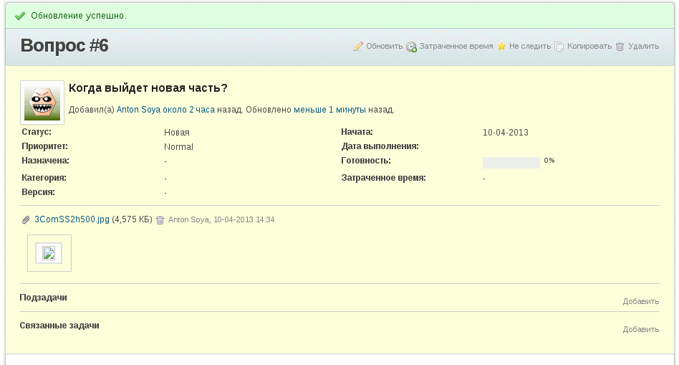Click the pencil icon next to Обновить
The width and height of the screenshot is (679, 365).
[x=359, y=47]
